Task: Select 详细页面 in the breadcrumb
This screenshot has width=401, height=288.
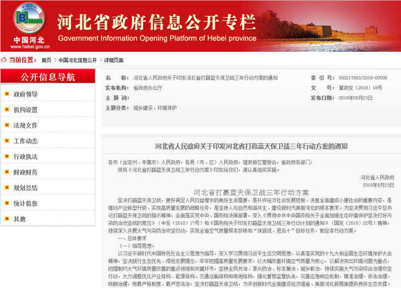Action: 114,60
